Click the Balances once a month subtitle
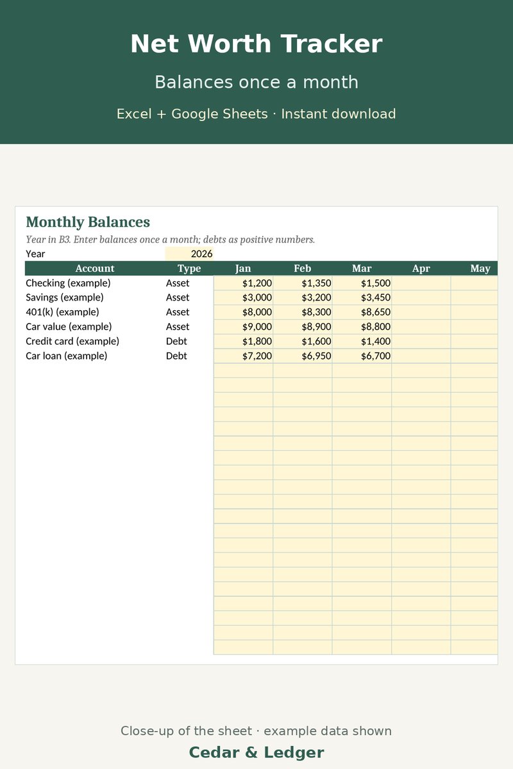The height and width of the screenshot is (769, 513). (256, 83)
